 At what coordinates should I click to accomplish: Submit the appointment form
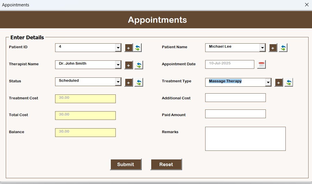(x=126, y=164)
